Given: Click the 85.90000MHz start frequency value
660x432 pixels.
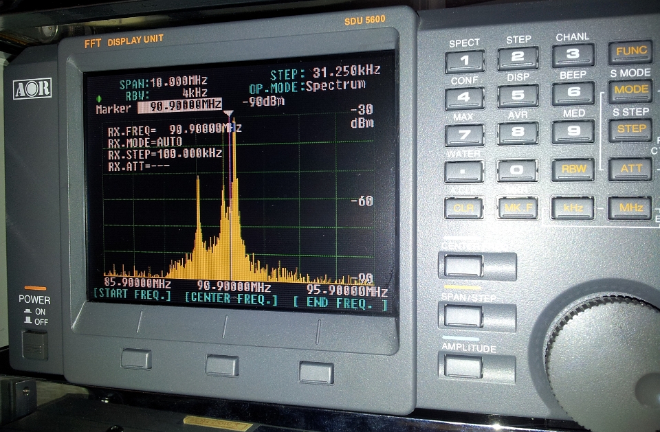Looking at the screenshot, I should click(137, 283).
